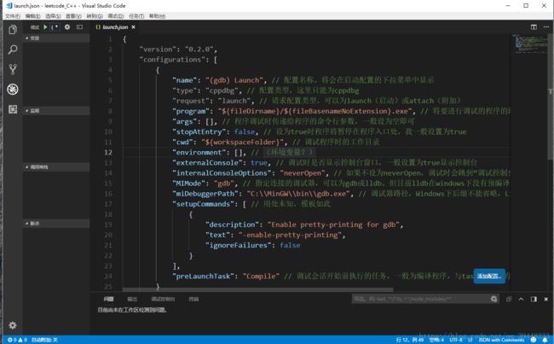Maximize the bottom panel with up chevron
This screenshot has height=344, width=554.
click(x=521, y=299)
